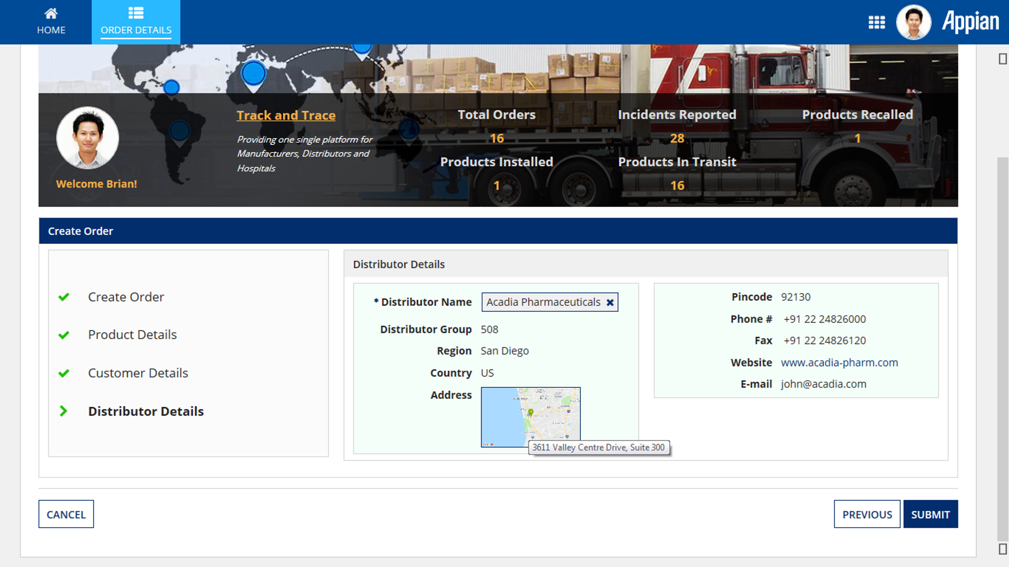Click the Cancel button

pyautogui.click(x=66, y=514)
